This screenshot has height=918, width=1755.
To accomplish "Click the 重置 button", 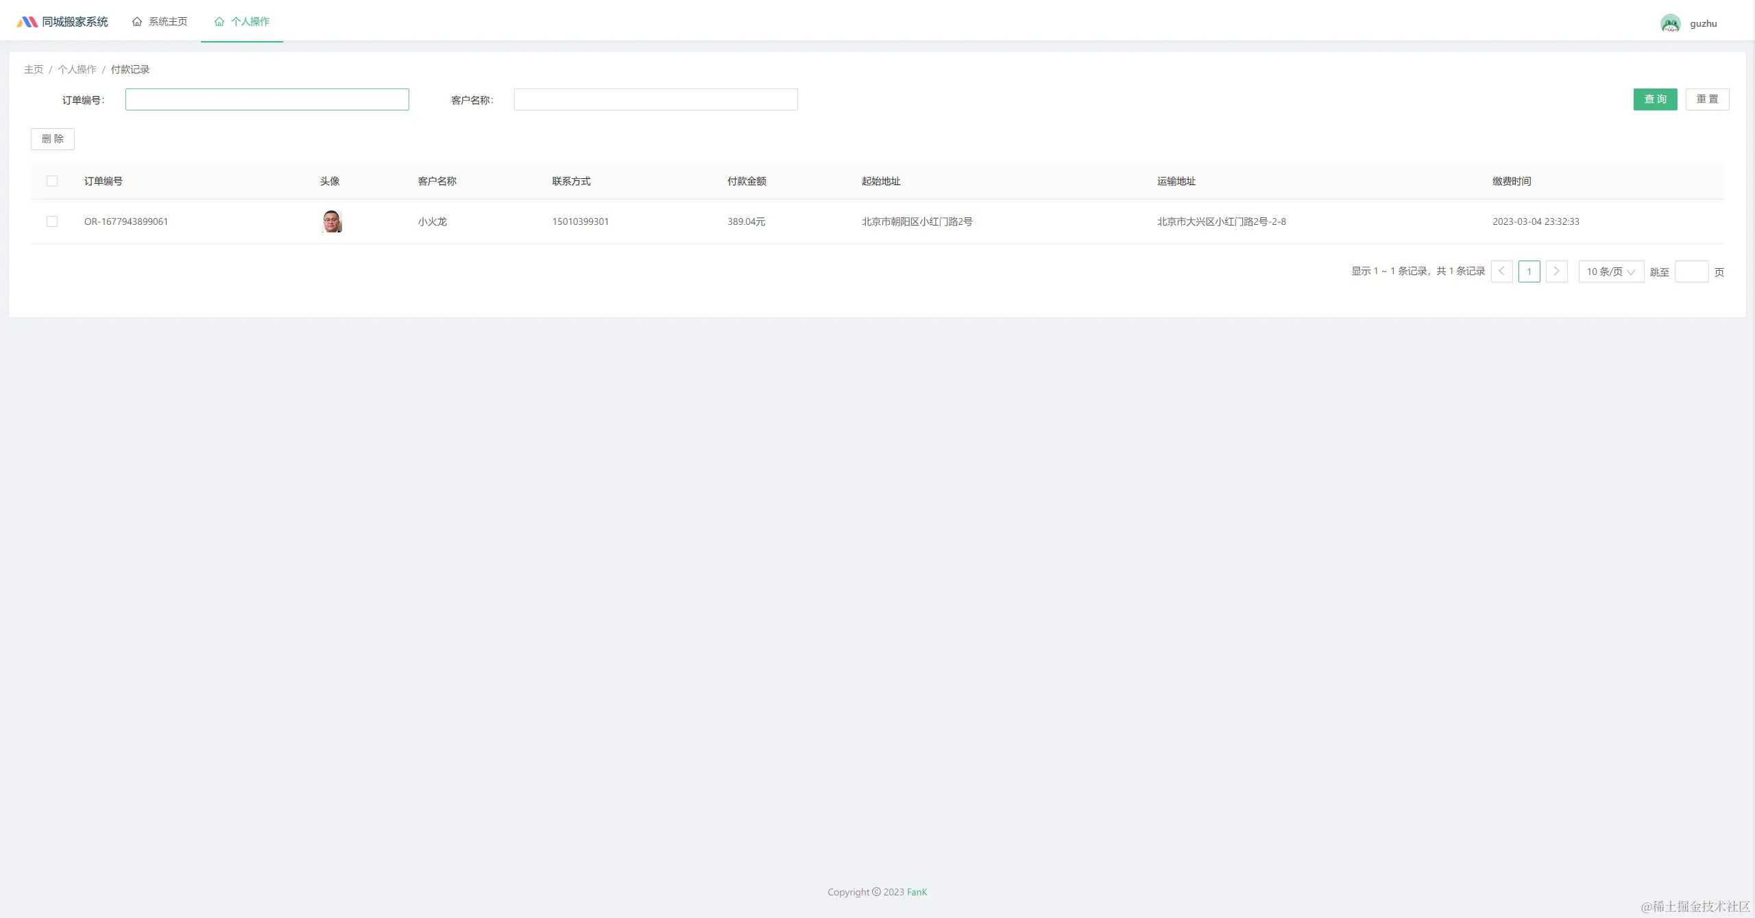I will pos(1707,99).
